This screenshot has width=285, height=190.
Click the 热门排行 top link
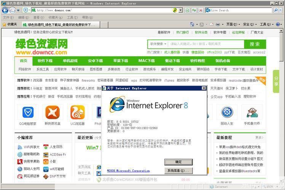click(x=183, y=32)
